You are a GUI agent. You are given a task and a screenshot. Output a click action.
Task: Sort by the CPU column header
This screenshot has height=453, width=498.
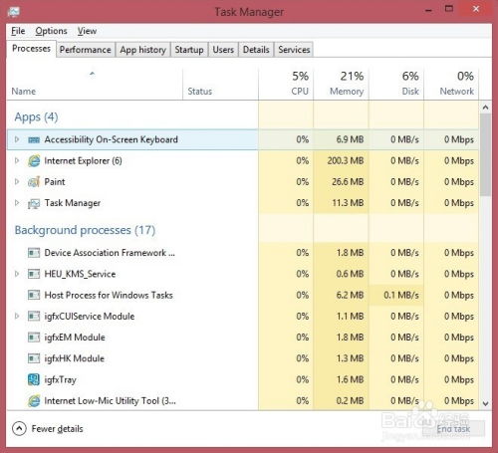pos(286,84)
